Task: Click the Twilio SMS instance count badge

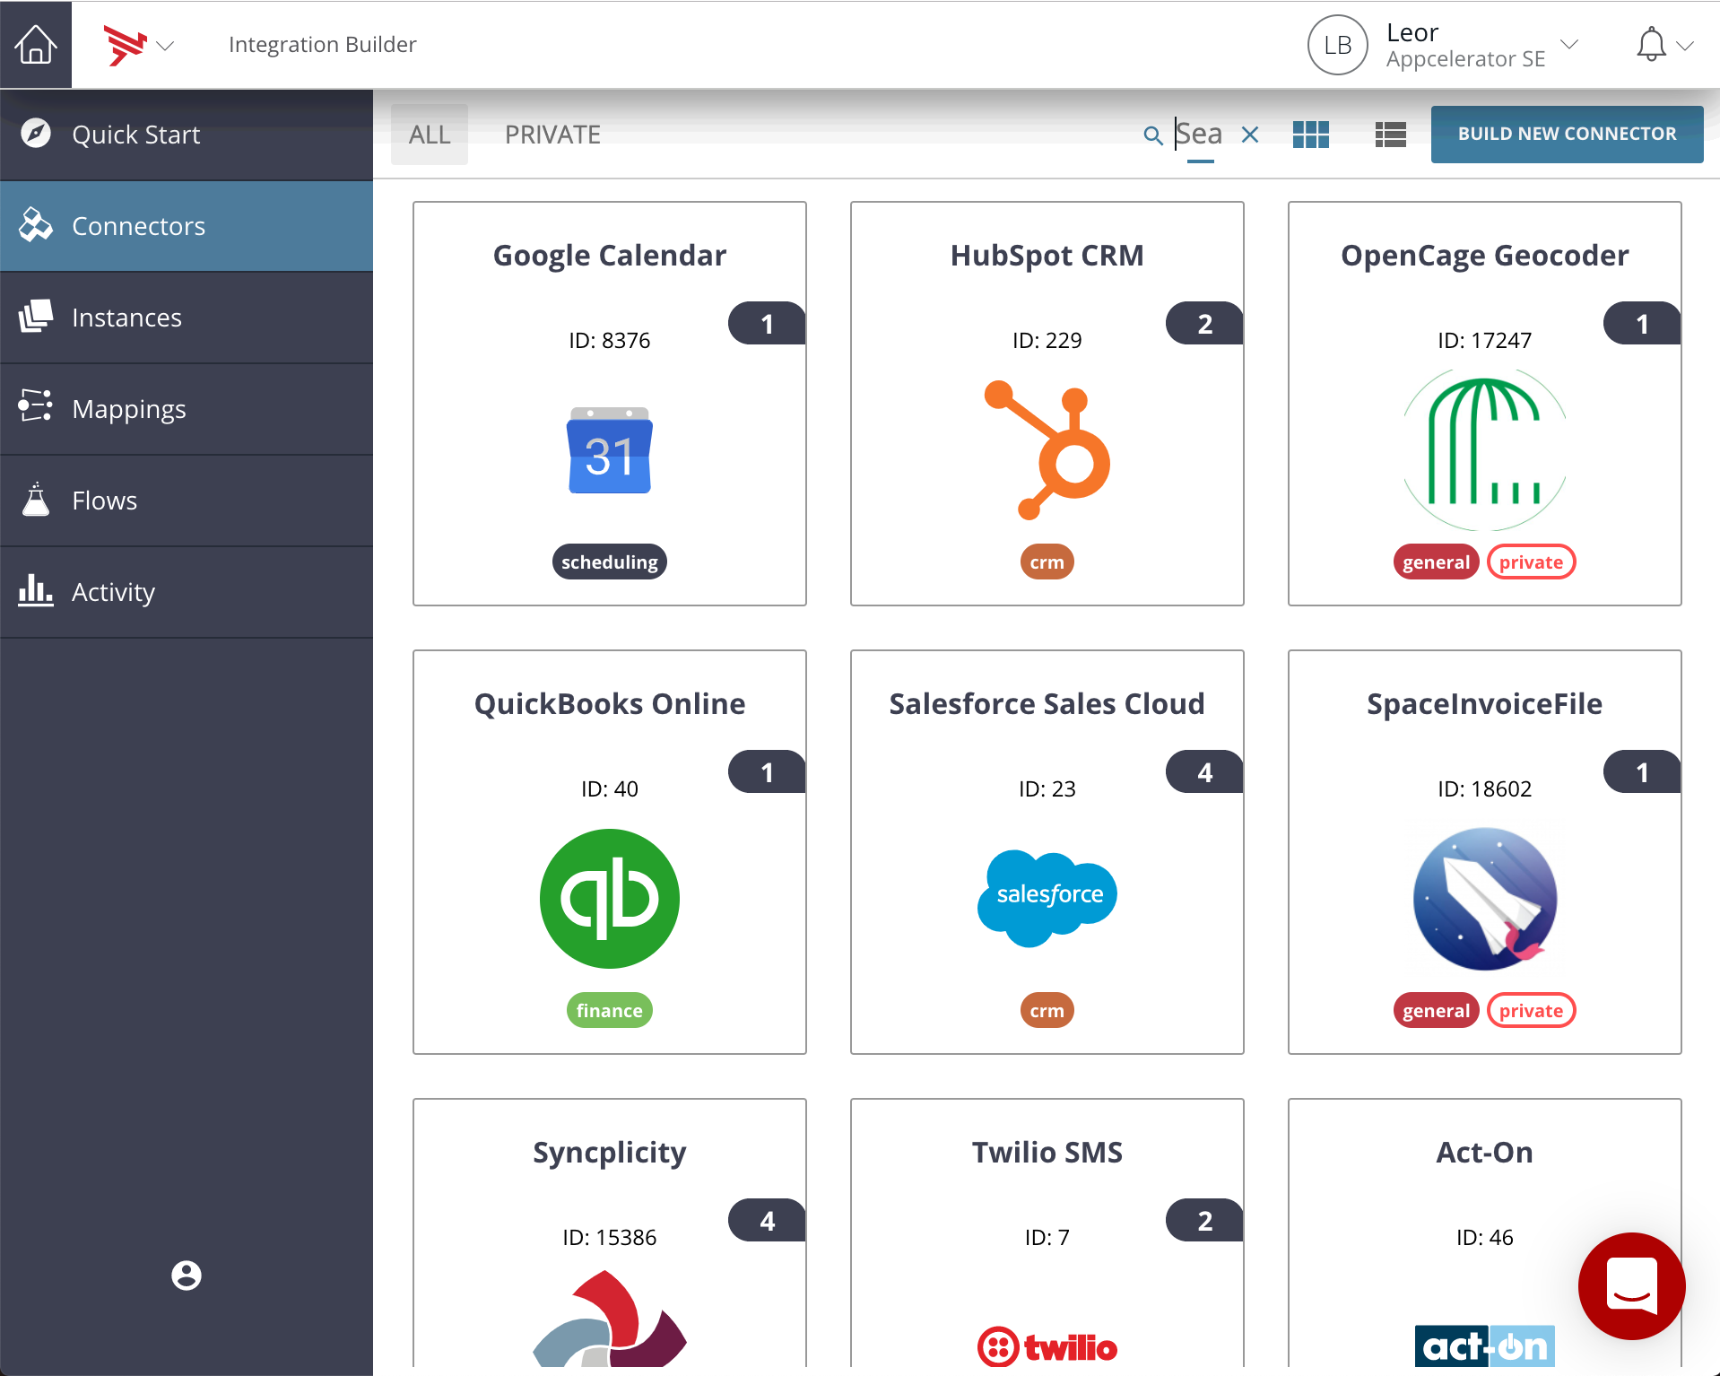Action: (1204, 1220)
